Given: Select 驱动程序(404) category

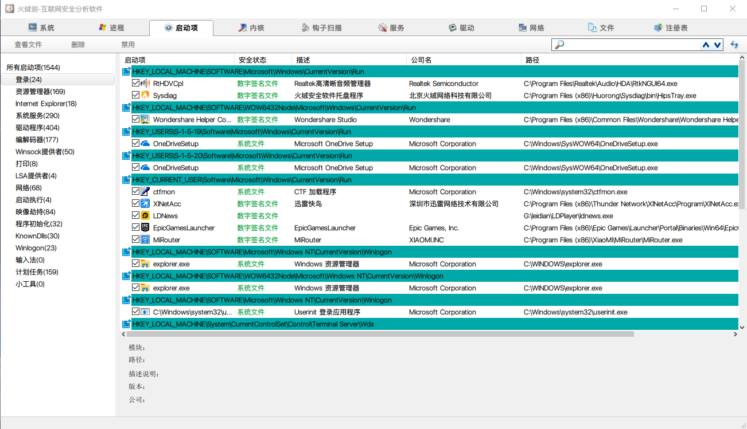Looking at the screenshot, I should coord(37,128).
